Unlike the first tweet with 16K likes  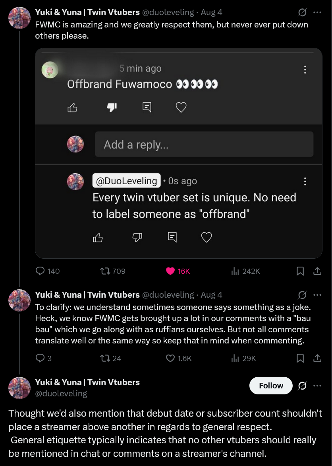coord(170,271)
